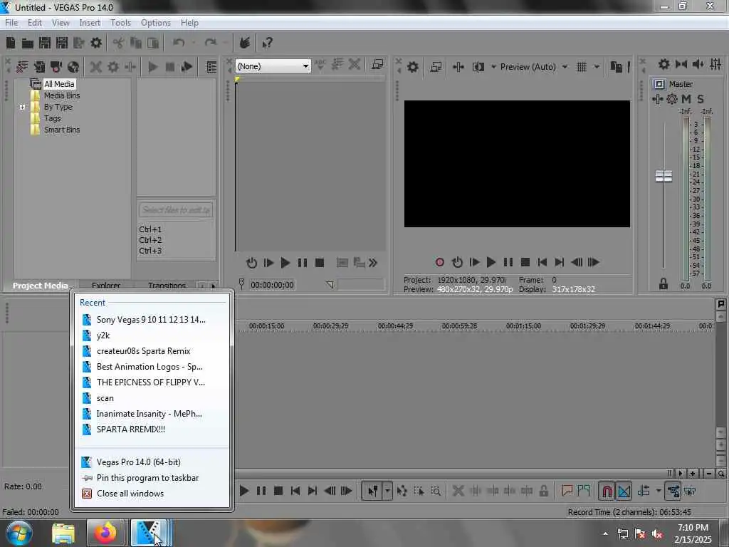Click Remove Unused Media icon in Project Media

pyautogui.click(x=22, y=67)
